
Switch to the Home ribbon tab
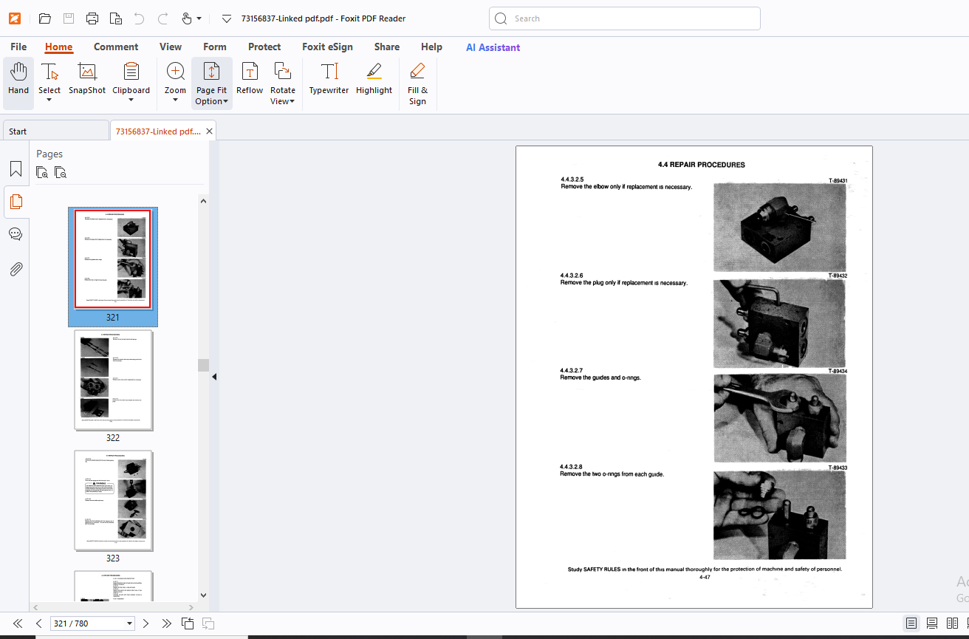(58, 47)
